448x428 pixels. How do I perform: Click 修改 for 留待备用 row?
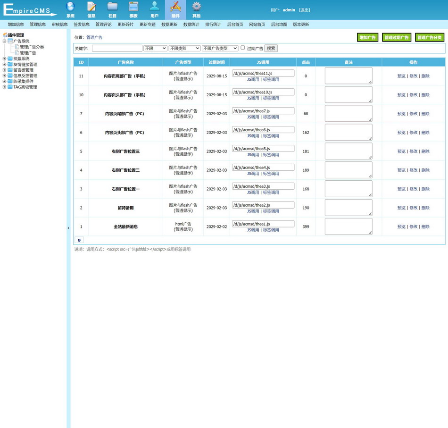413,208
